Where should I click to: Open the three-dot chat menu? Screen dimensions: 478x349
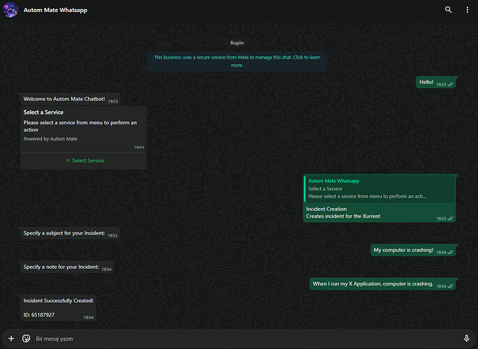467,10
